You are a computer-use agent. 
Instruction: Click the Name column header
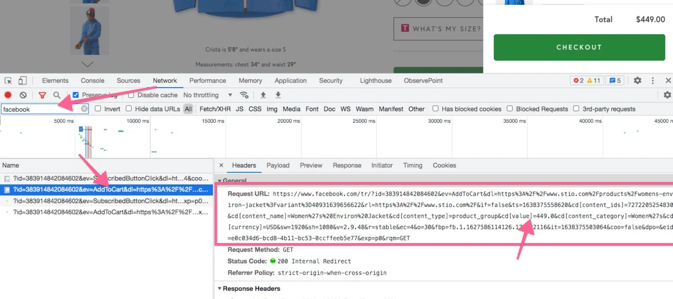tap(107, 165)
